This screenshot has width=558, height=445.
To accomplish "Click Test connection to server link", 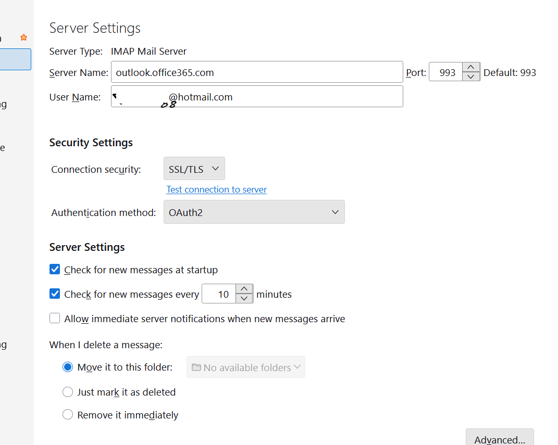I will (x=216, y=189).
